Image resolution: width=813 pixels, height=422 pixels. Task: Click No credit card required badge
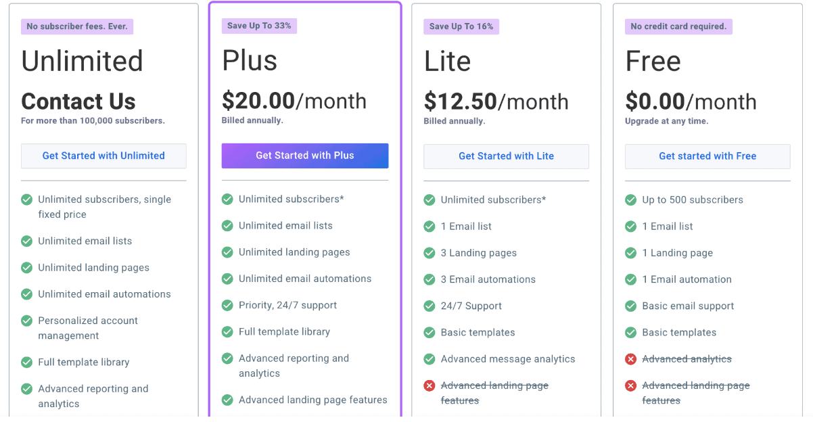(678, 26)
